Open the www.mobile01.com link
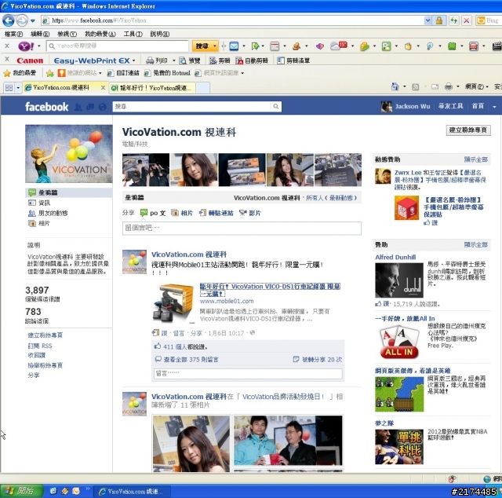Image resolution: width=502 pixels, height=498 pixels. (x=227, y=302)
